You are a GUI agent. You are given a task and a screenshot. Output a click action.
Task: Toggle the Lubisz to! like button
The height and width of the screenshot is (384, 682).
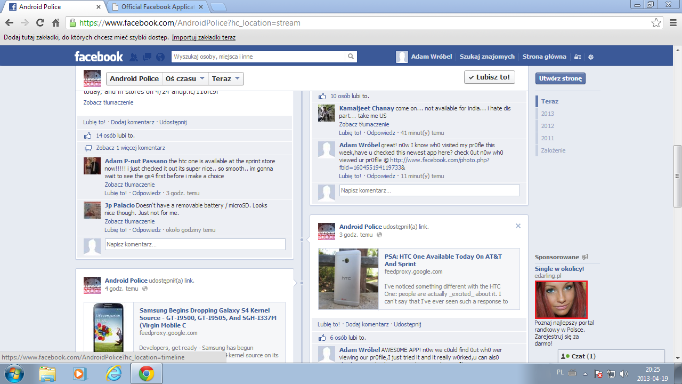[490, 77]
